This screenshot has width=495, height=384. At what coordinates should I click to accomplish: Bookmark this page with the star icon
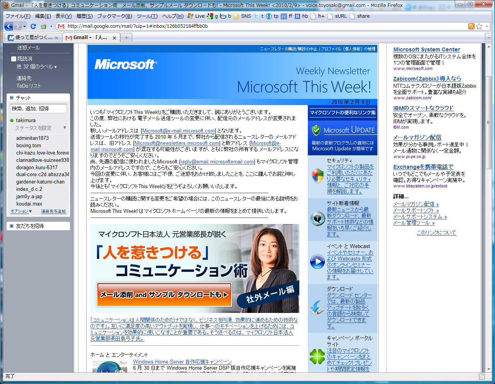(x=479, y=26)
